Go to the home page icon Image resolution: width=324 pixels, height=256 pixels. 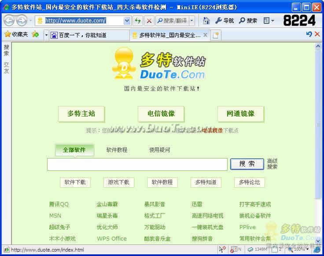(x=206, y=20)
